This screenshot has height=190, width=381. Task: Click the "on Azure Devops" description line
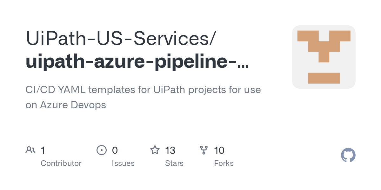coord(66,105)
